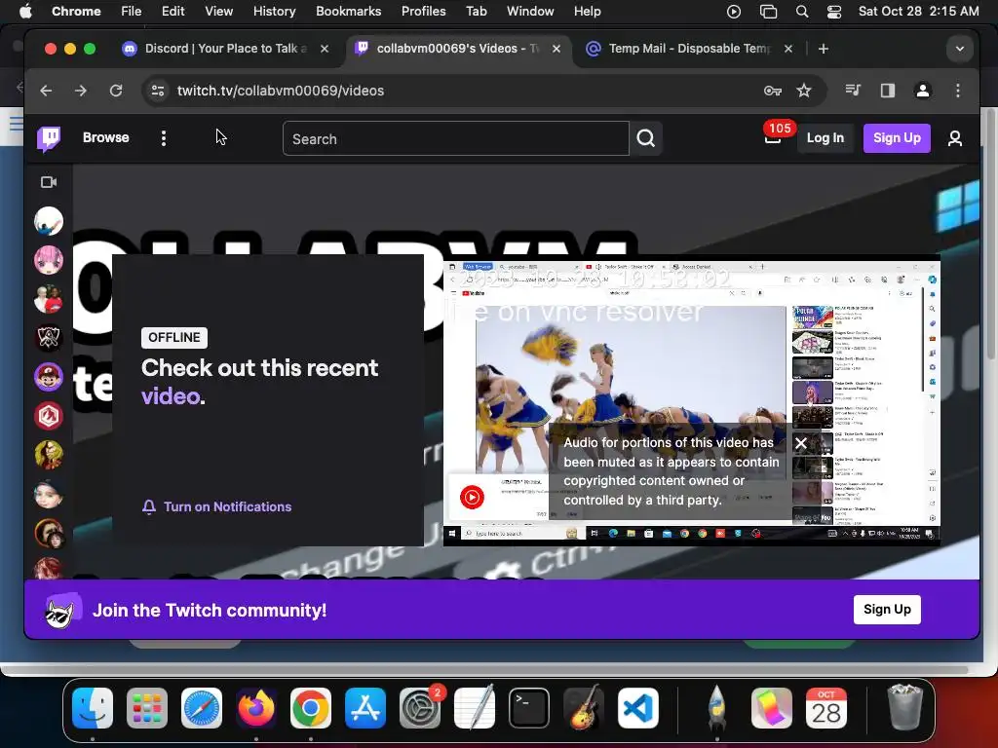Viewport: 998px width, 748px height.
Task: Click the white Sign Up button in banner
Action: pyautogui.click(x=887, y=610)
